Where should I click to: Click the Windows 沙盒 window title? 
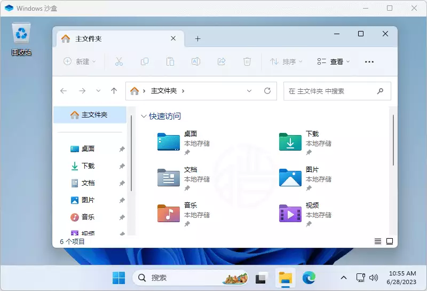click(x=37, y=9)
